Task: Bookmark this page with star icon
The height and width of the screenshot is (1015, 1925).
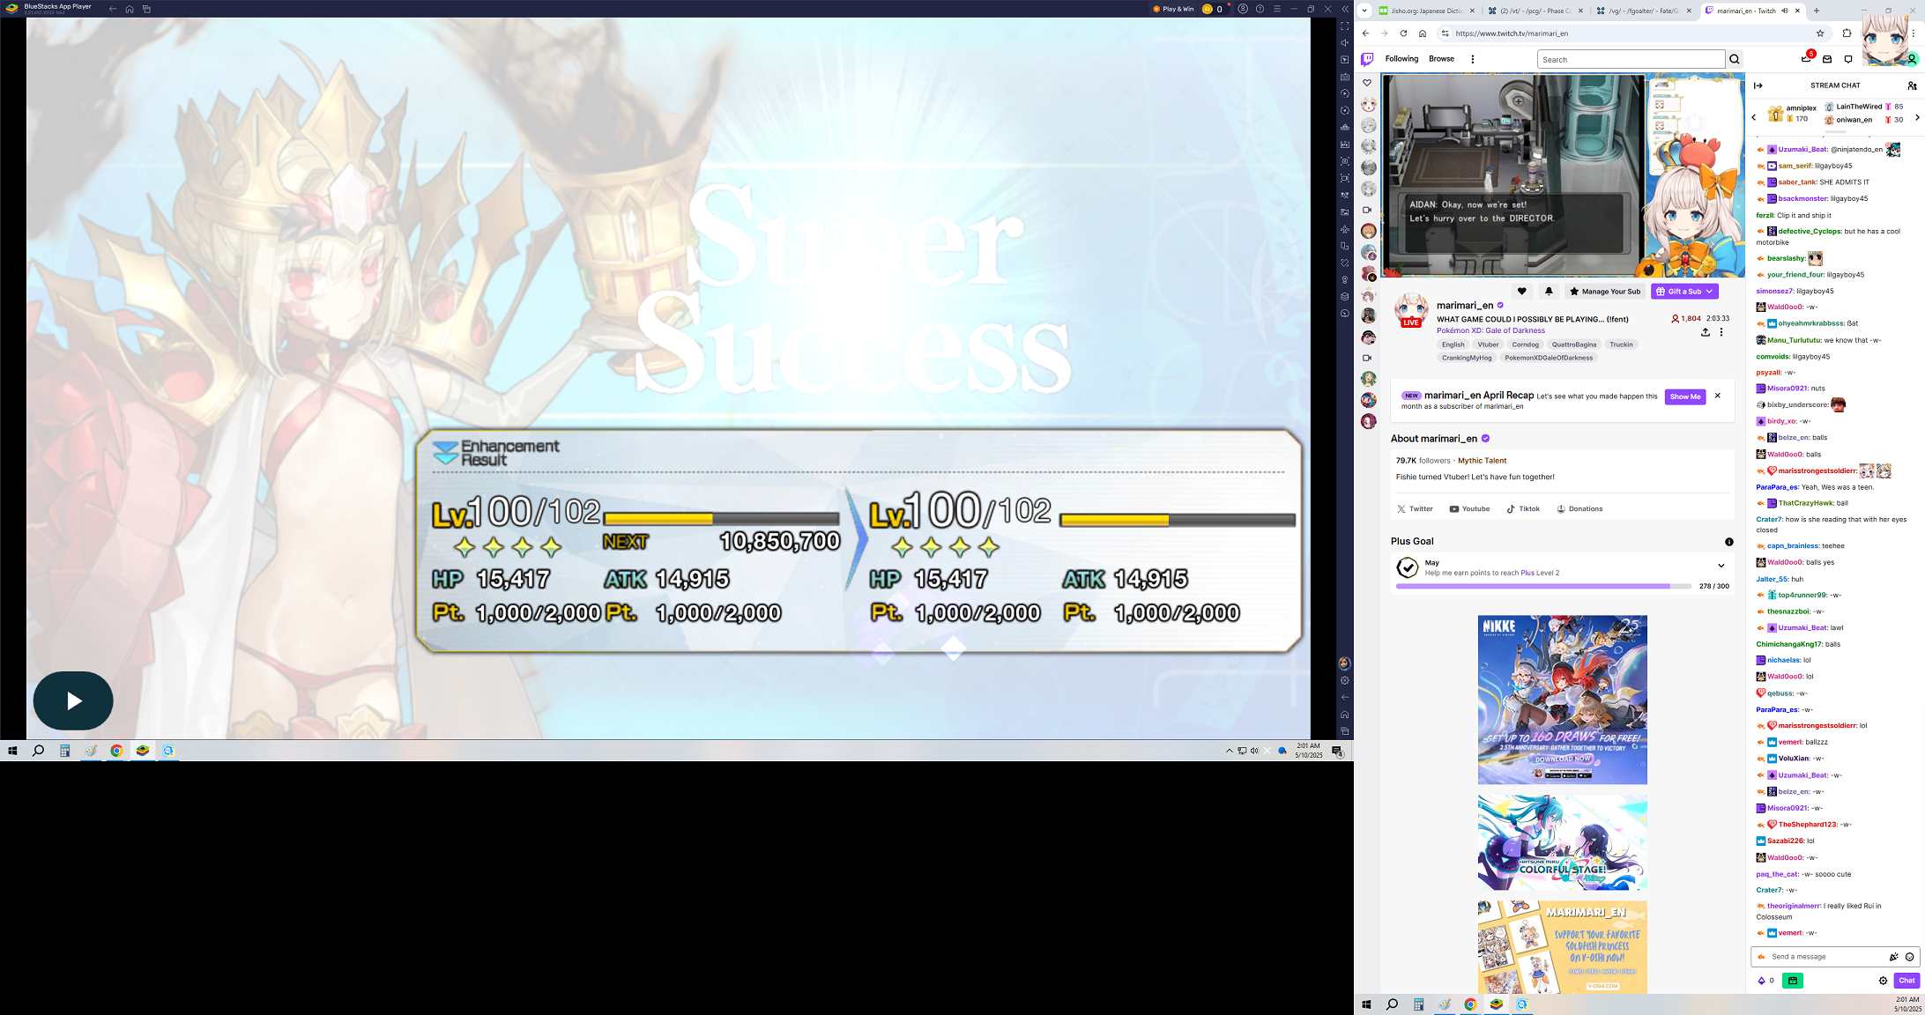Action: 1820,33
